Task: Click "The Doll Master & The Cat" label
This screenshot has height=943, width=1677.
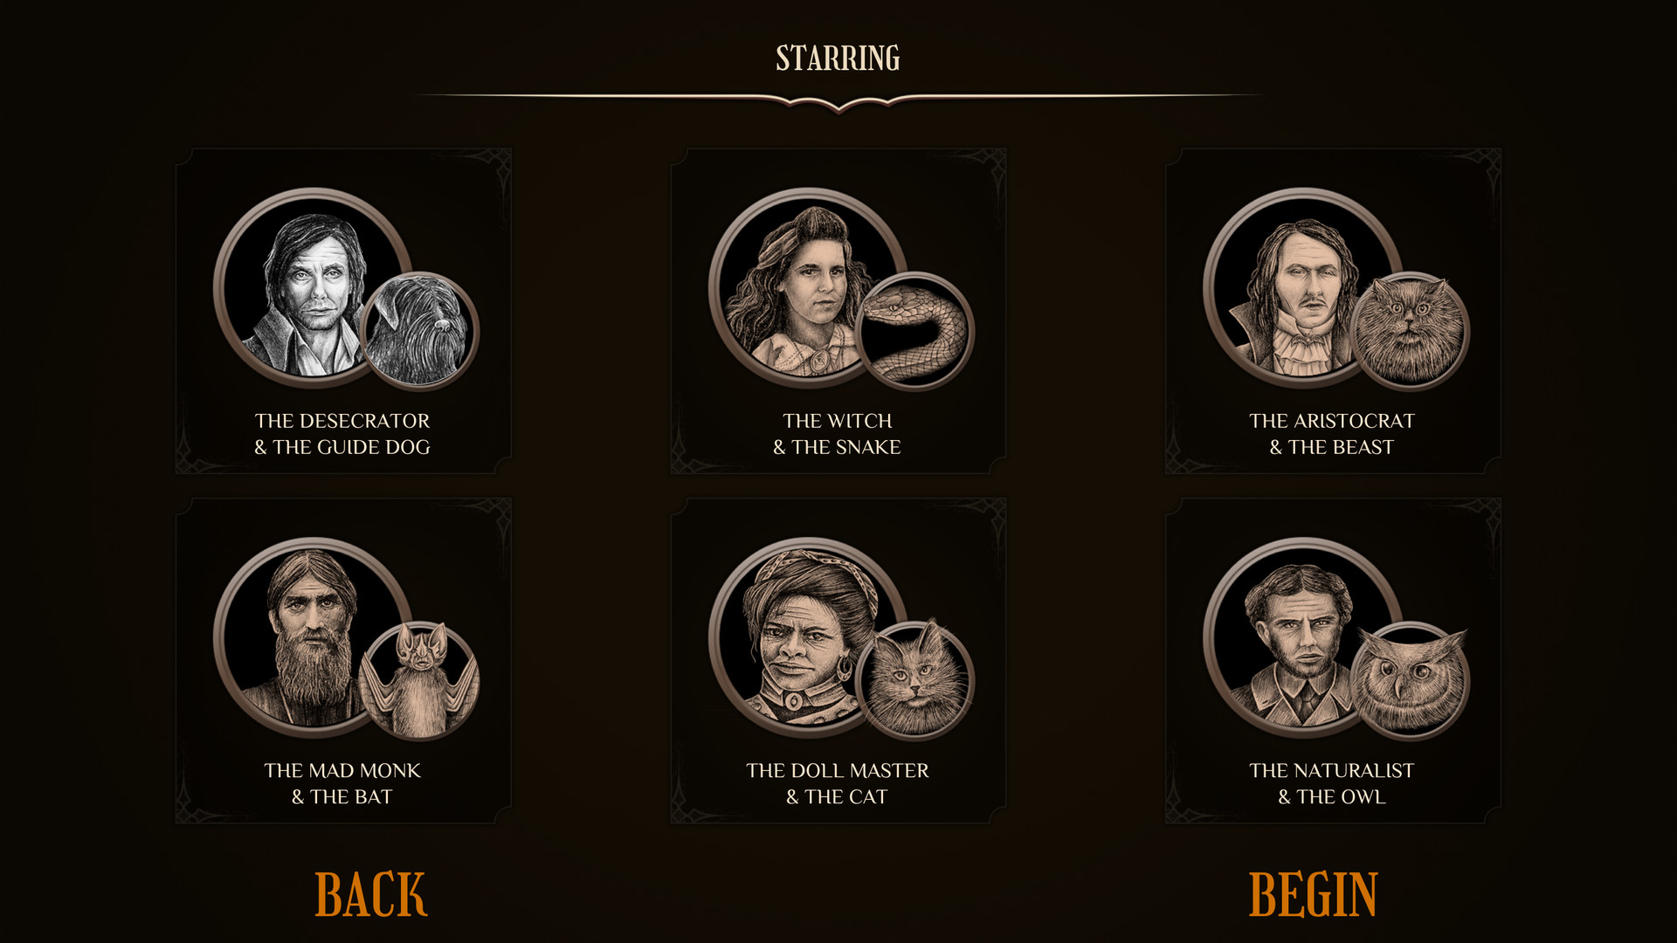Action: (837, 783)
